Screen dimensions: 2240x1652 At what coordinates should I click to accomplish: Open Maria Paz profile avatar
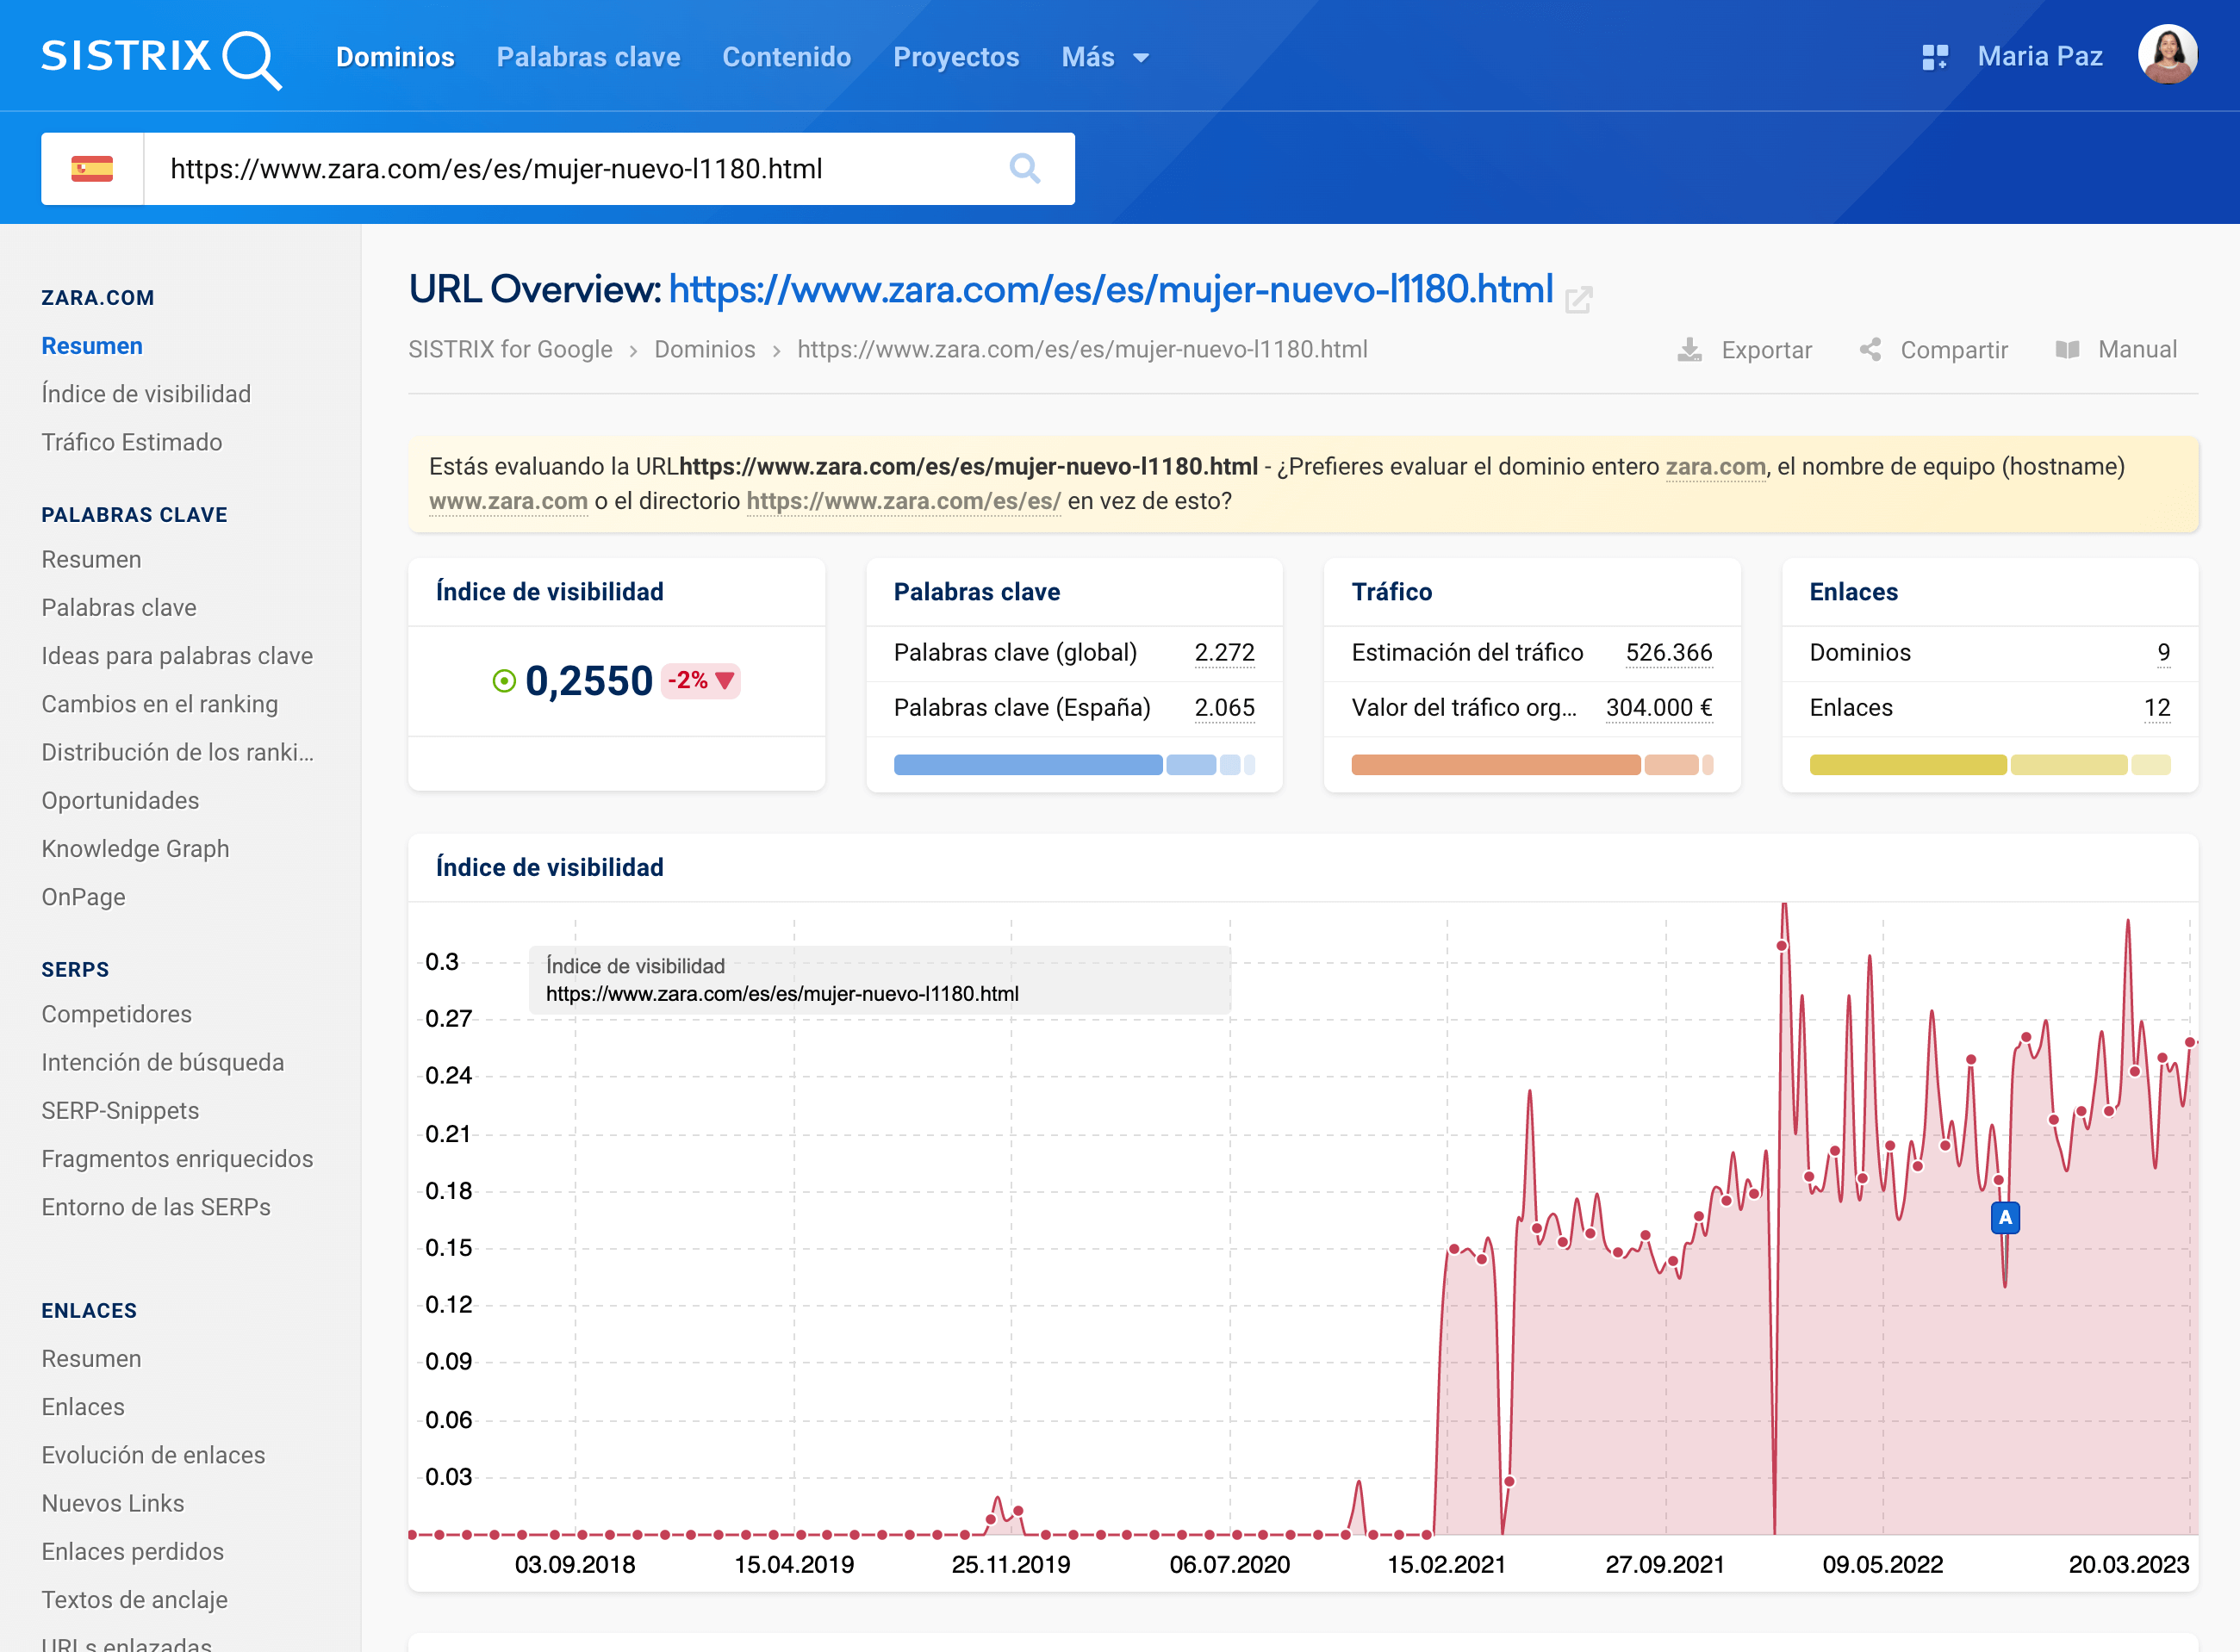2167,55
